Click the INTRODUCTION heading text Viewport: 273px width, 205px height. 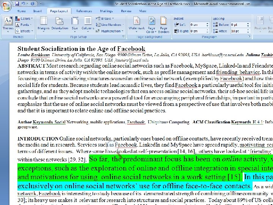(38, 139)
